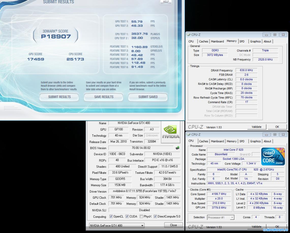This screenshot has height=233, width=290.
Task: Click the processor name Intel Core i7 920
Action: (x=233, y=150)
